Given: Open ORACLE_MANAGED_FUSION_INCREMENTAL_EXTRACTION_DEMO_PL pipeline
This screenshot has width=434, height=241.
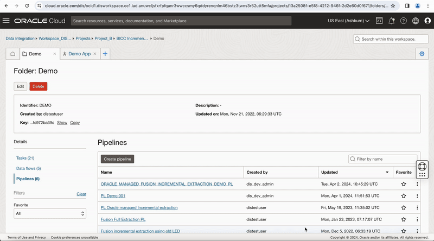Looking at the screenshot, I should 167,184.
